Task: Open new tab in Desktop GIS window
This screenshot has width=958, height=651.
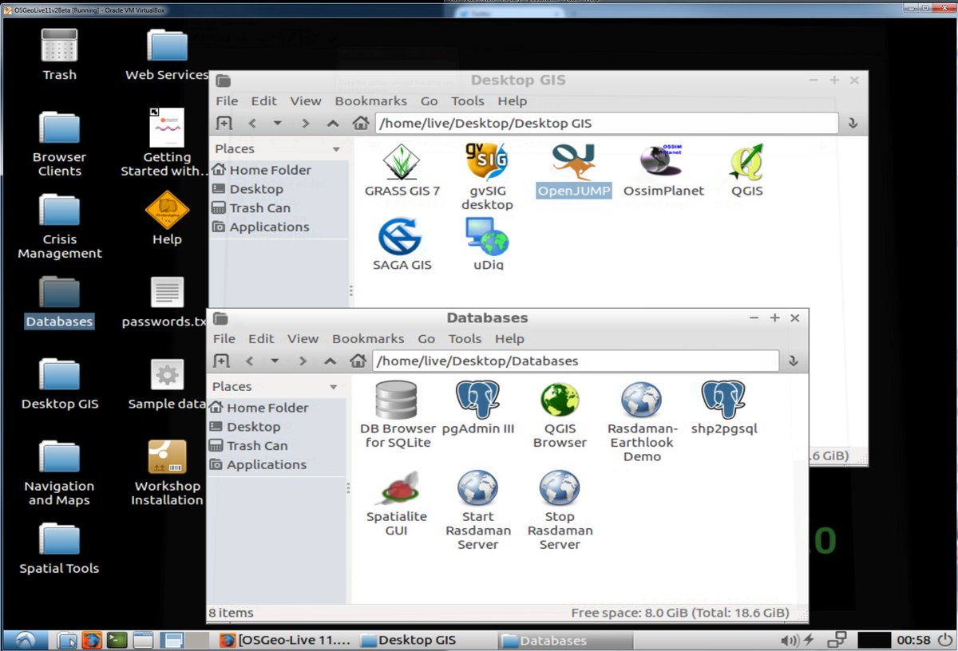Action: point(224,123)
